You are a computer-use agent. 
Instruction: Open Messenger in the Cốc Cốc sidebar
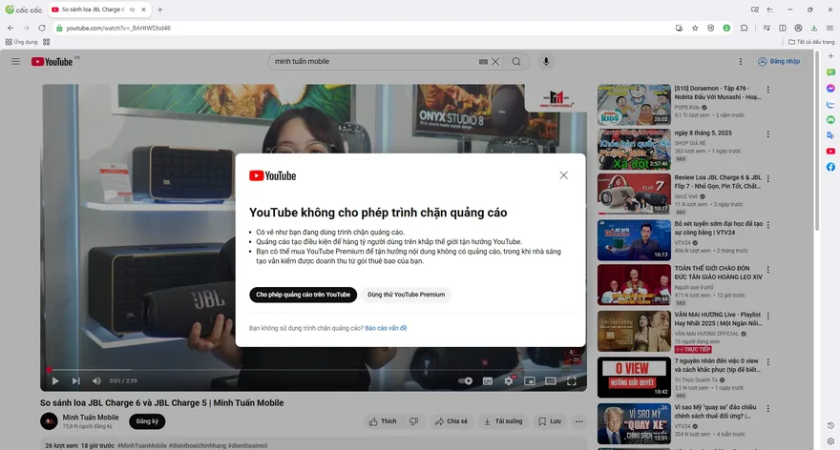coord(830,89)
